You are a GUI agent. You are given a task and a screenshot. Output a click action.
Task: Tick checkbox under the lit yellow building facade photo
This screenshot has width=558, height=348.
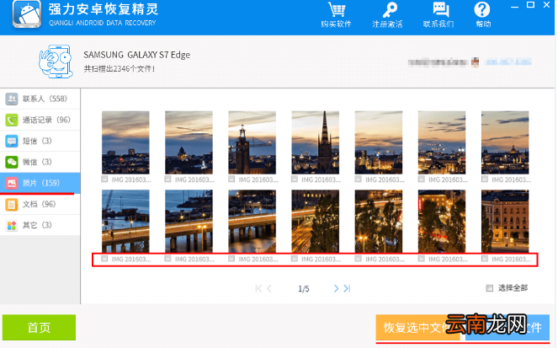click(x=485, y=259)
